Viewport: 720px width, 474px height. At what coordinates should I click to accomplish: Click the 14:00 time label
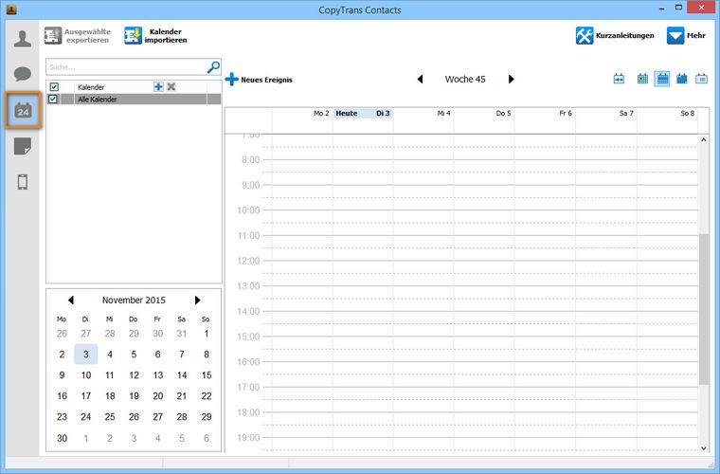tap(248, 311)
